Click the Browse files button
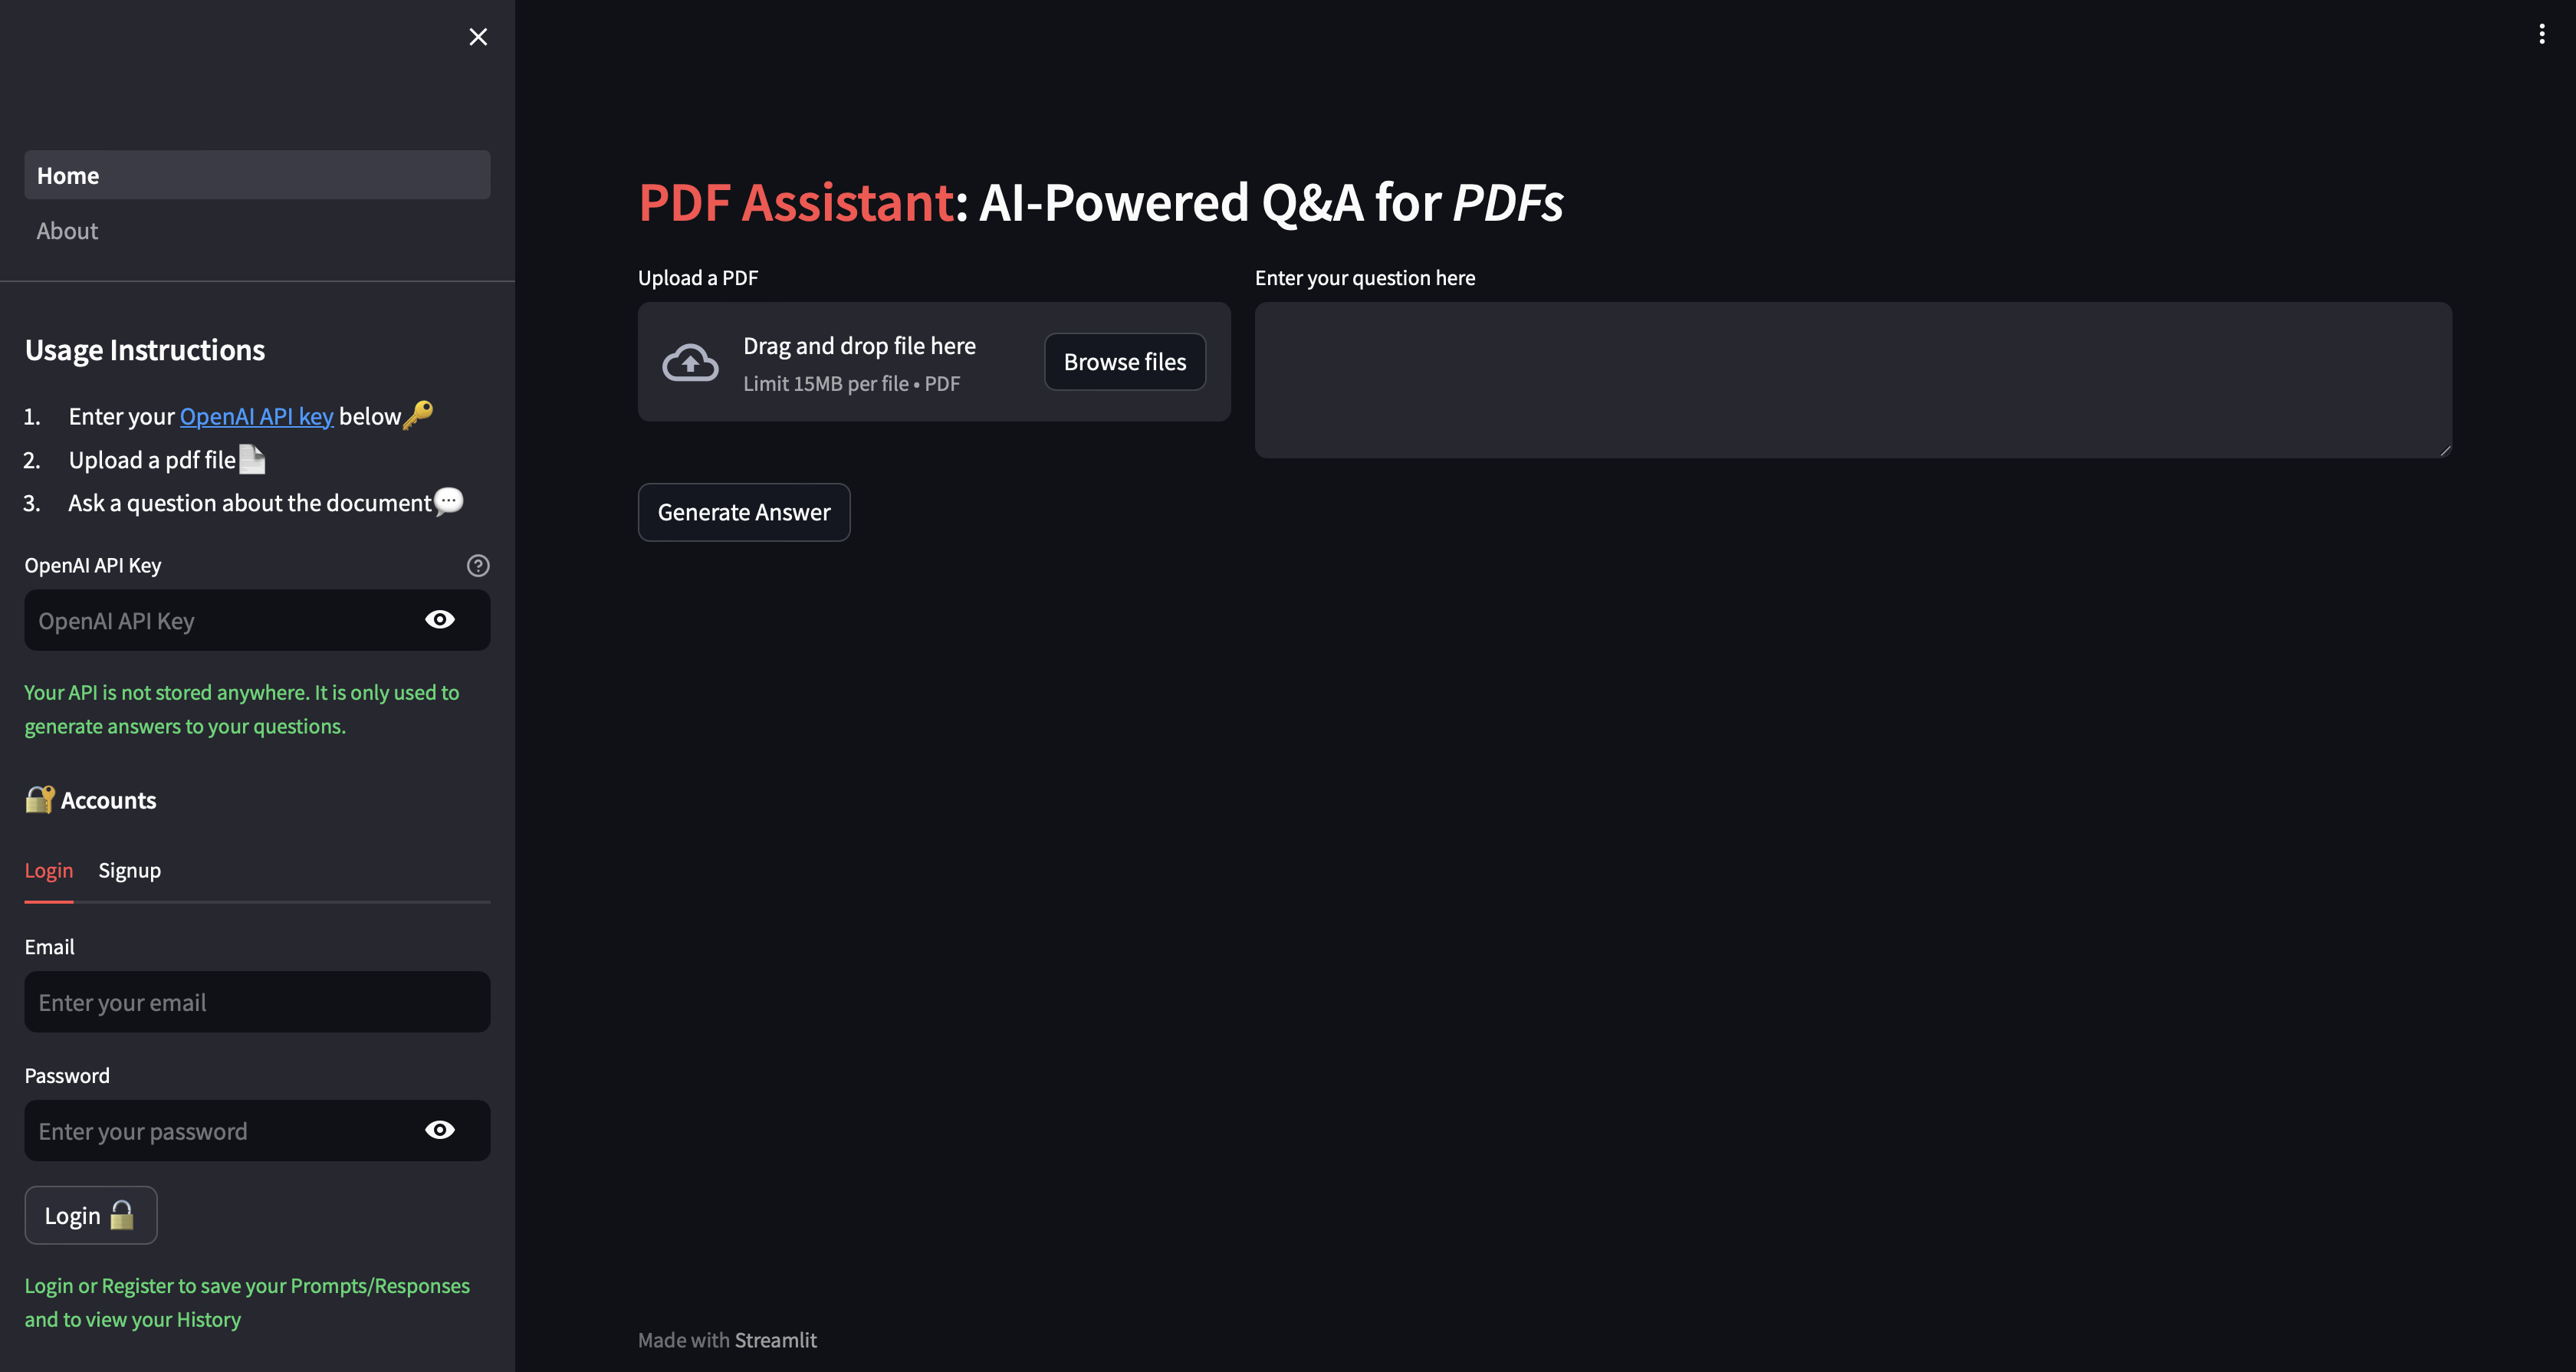This screenshot has height=1372, width=2576. pos(1125,361)
